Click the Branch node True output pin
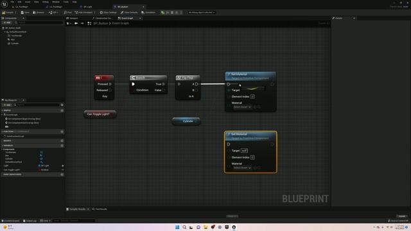The width and height of the screenshot is (411, 231). coord(164,84)
